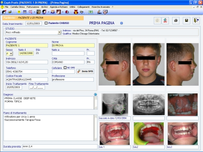The width and height of the screenshot is (203, 152).
Task: Click the SMS pencil toolbar icon
Action: click(x=99, y=12)
